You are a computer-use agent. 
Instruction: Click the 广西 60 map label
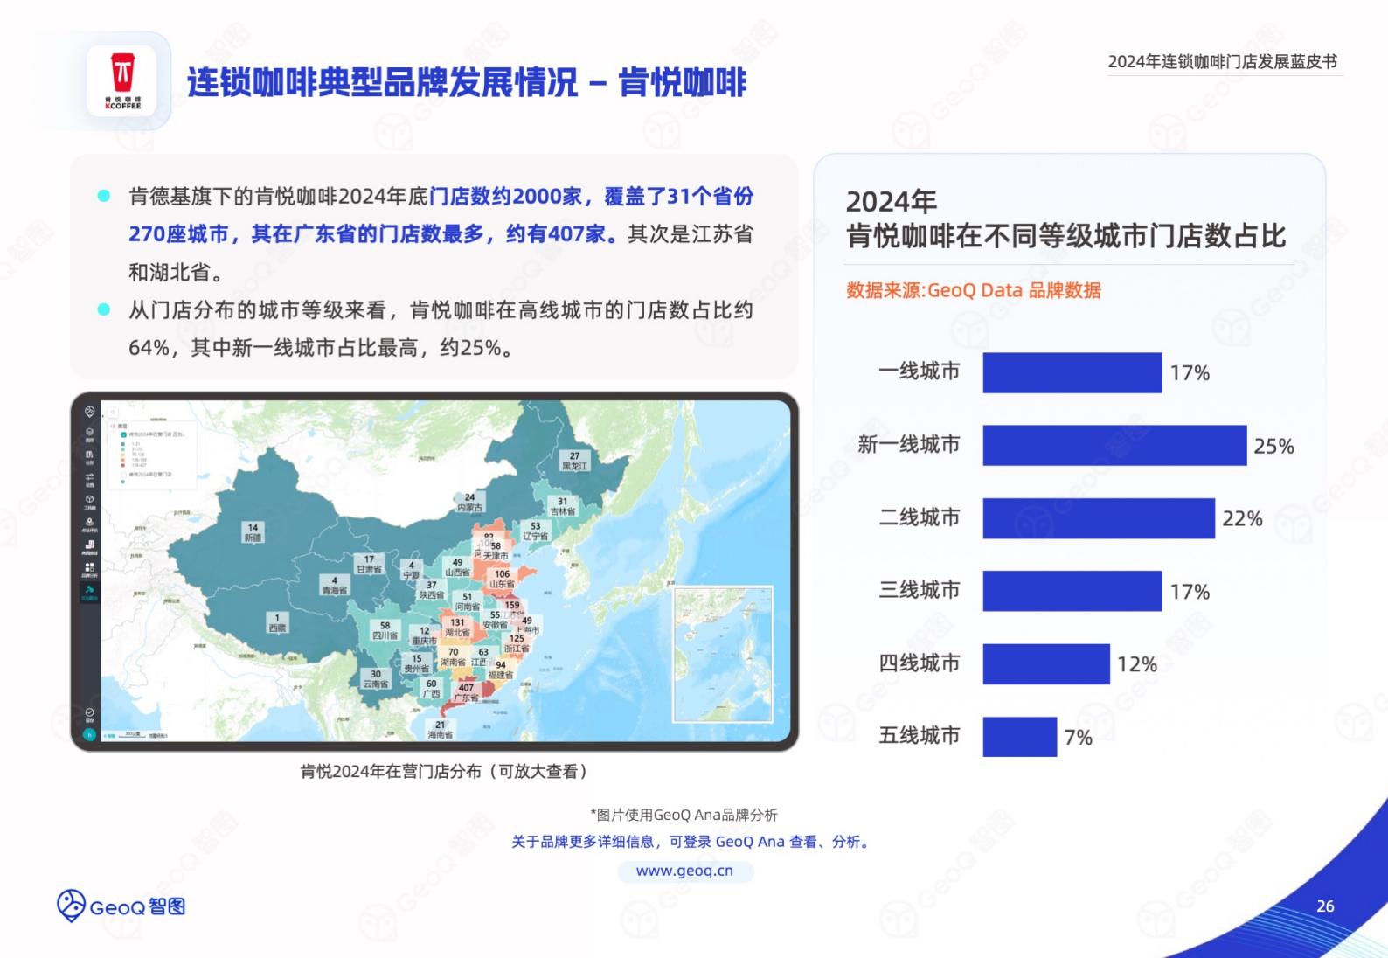(431, 689)
